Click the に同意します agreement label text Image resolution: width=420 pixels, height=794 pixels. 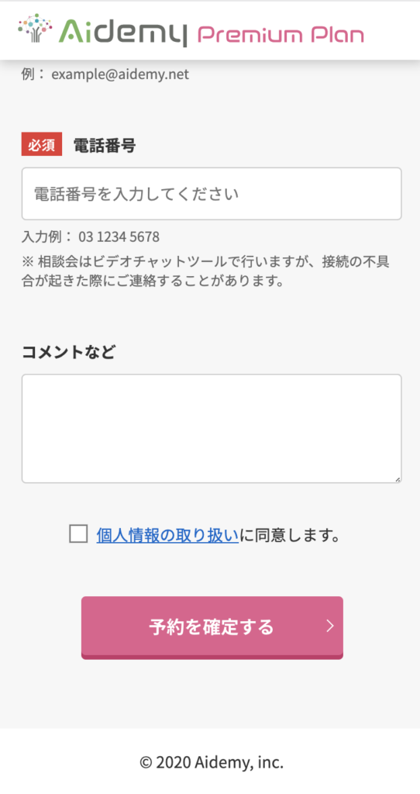290,535
